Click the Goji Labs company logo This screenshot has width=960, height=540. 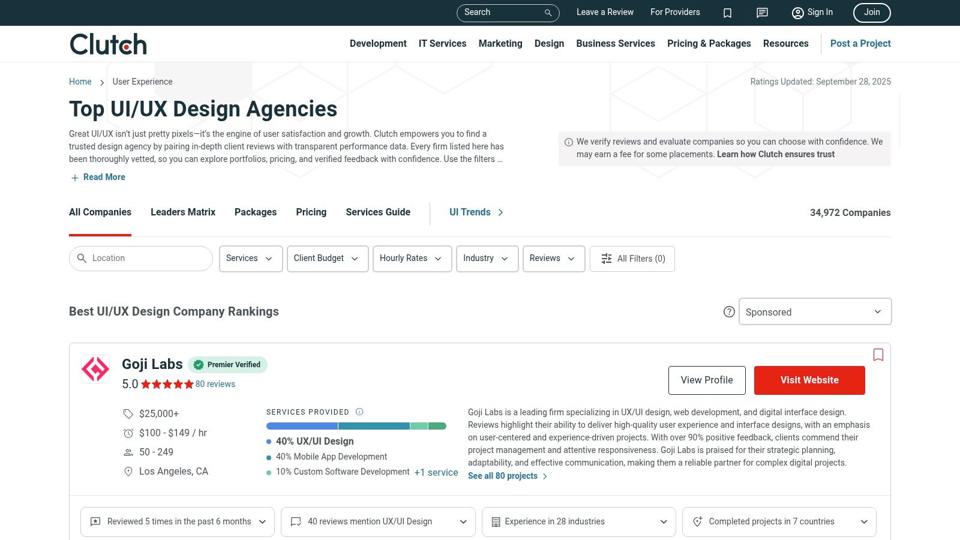pyautogui.click(x=95, y=369)
